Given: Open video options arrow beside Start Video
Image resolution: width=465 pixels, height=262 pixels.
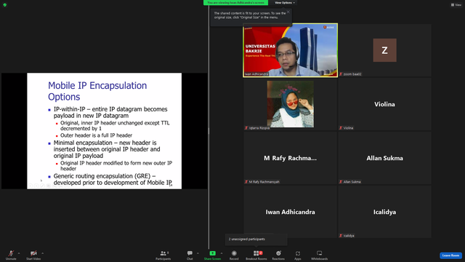Looking at the screenshot, I should point(42,253).
